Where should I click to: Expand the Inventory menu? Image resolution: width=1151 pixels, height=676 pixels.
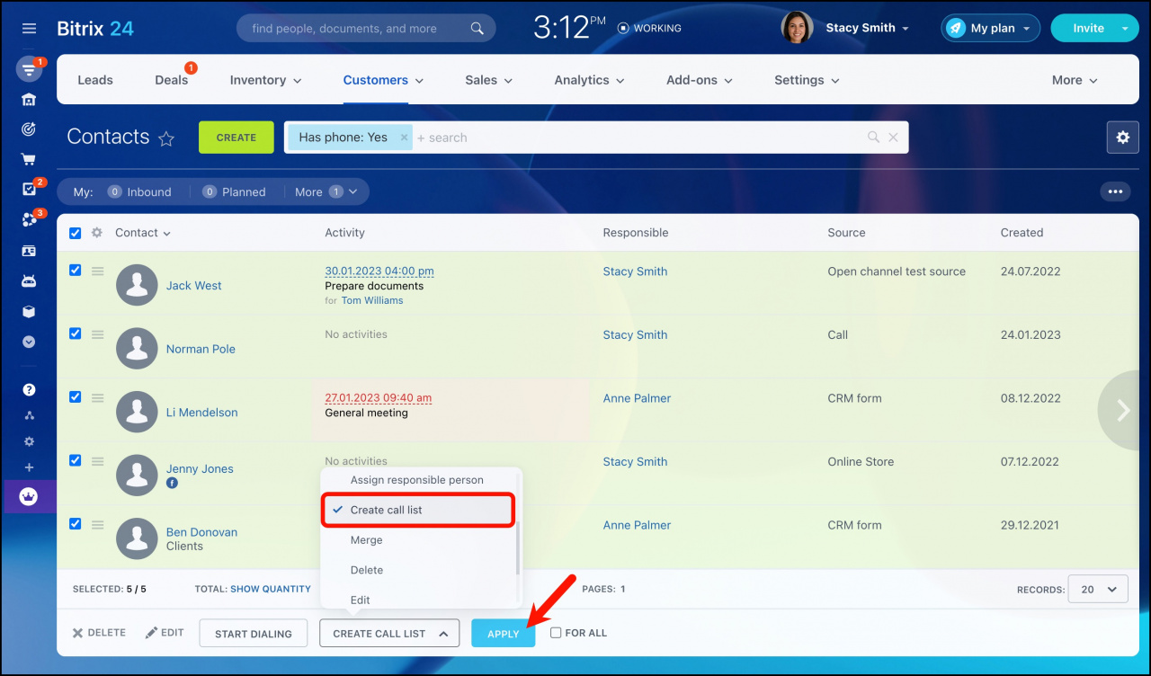pos(265,80)
